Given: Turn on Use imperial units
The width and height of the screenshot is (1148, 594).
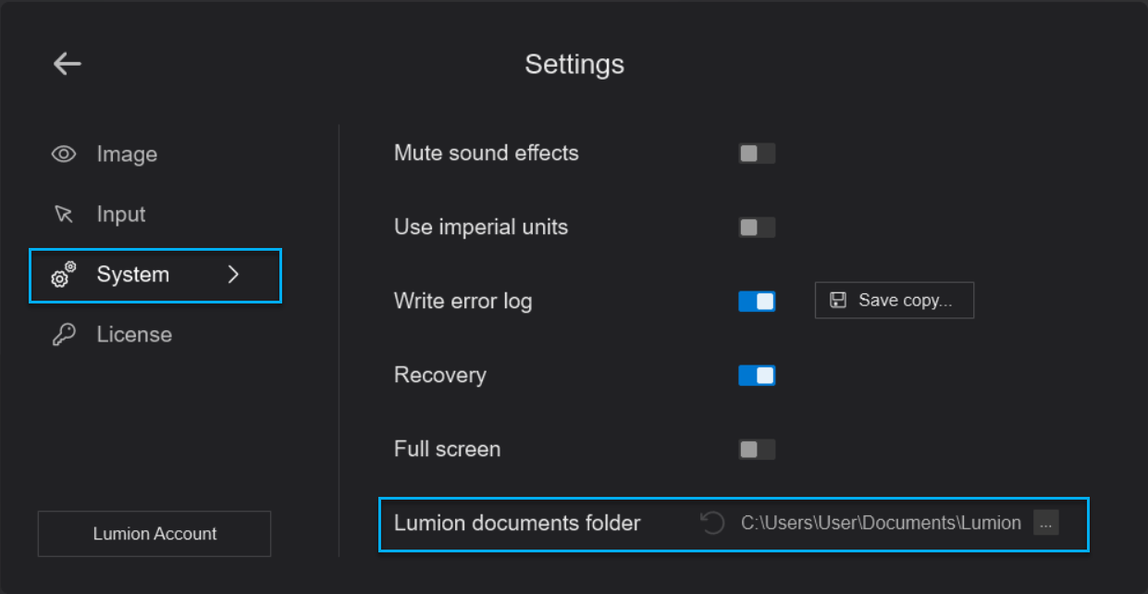Looking at the screenshot, I should [757, 227].
